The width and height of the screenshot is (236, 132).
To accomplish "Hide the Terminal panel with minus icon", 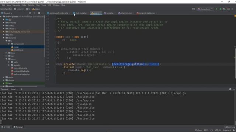I will tap(234, 89).
